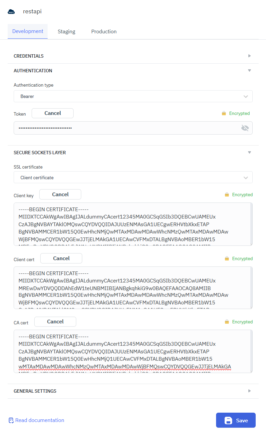The image size is (266, 437).
Task: Click the restapi cloud logo icon
Action: click(x=11, y=12)
